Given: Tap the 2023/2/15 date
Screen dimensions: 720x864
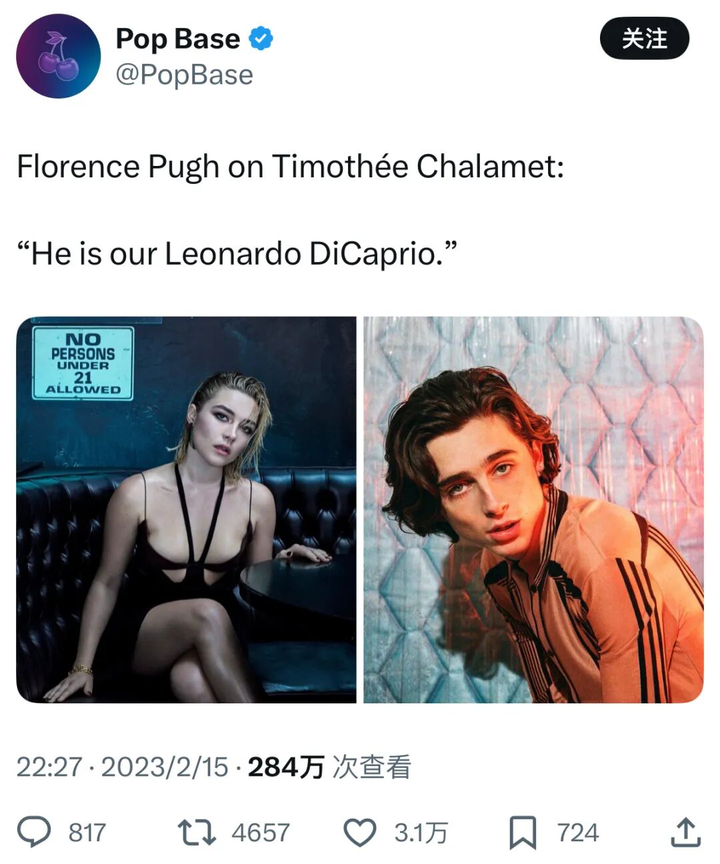Looking at the screenshot, I should 165,767.
